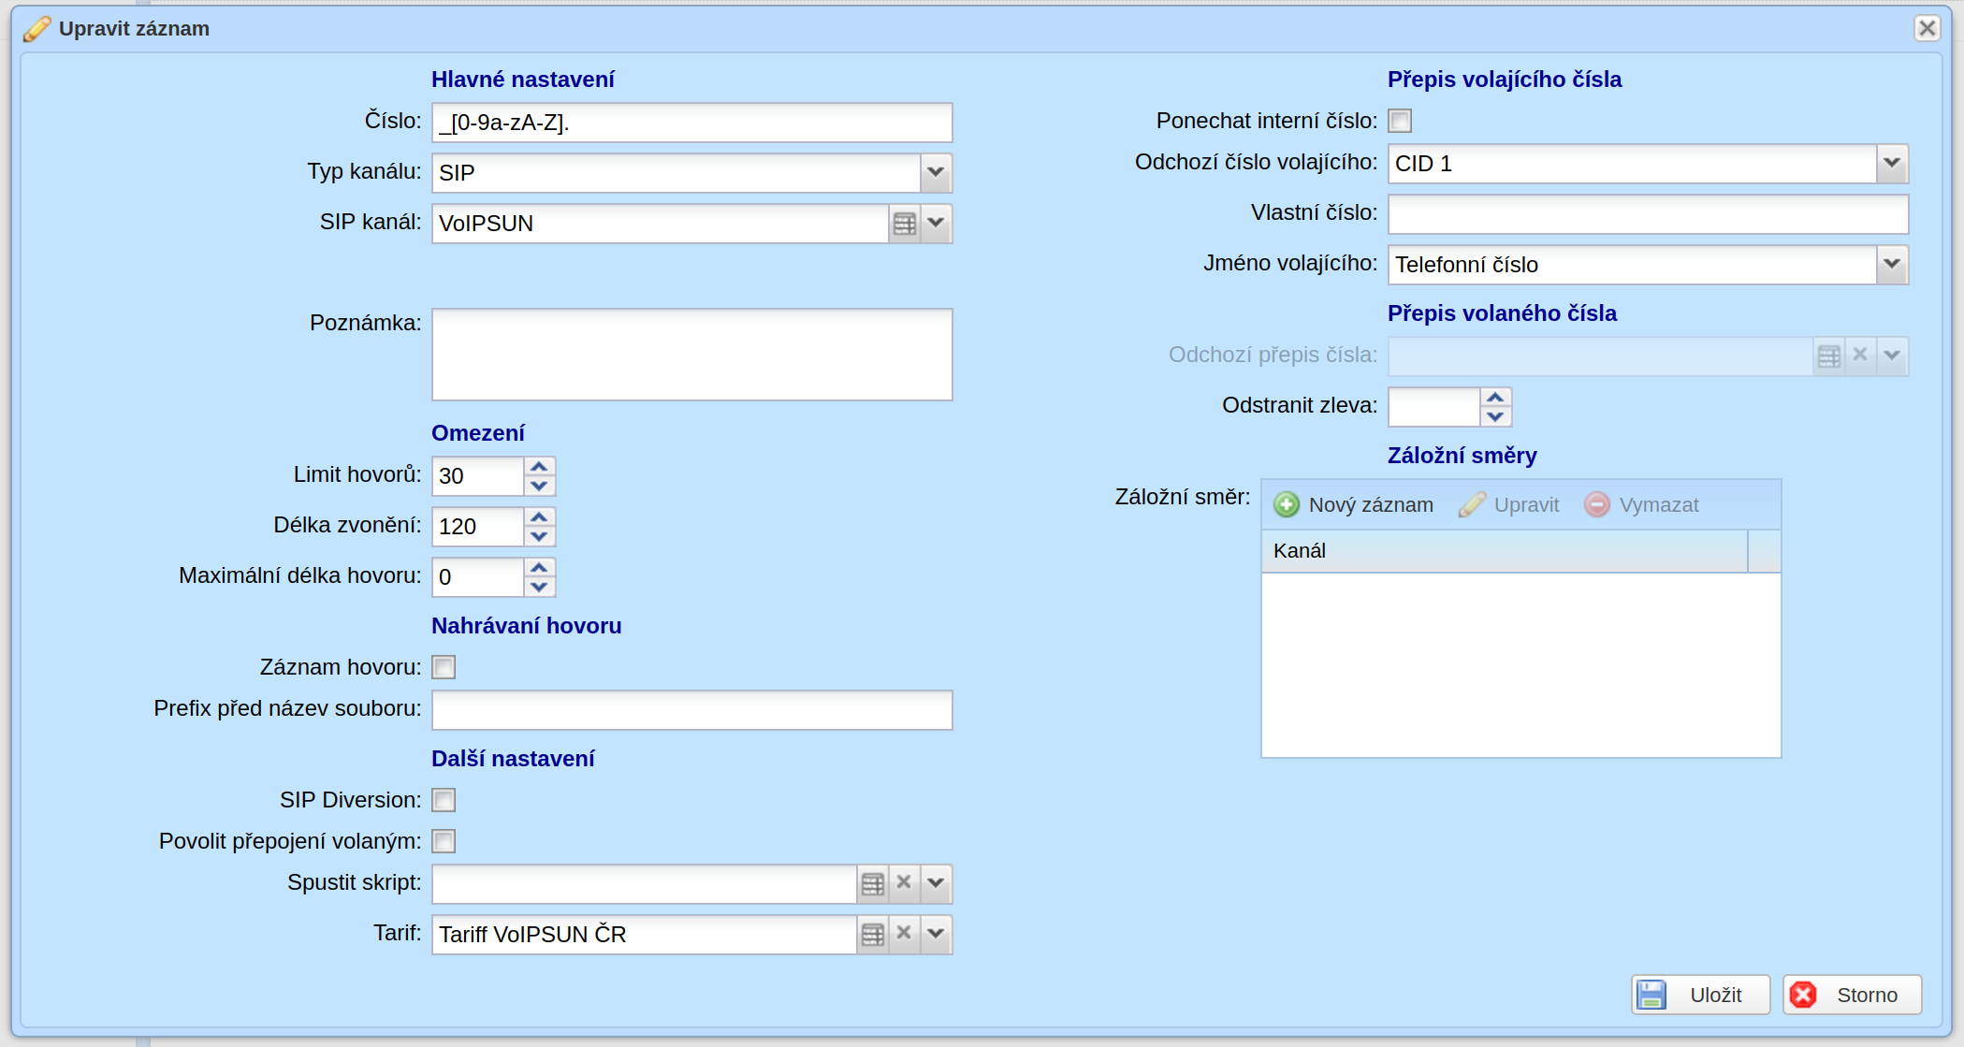Viewport: 1964px width, 1047px height.
Task: Click the Limit hovorů number field
Action: (478, 476)
